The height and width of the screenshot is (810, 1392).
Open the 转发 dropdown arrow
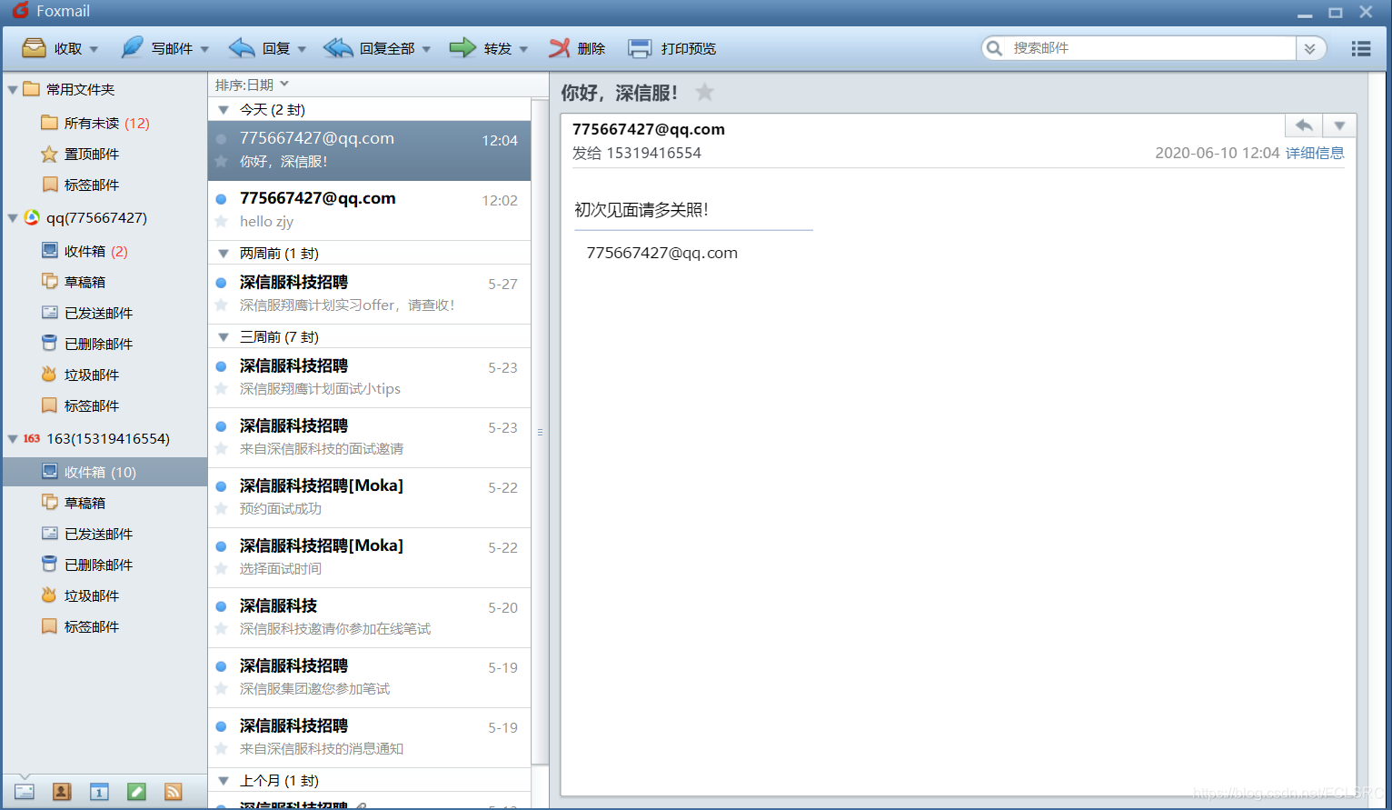point(523,49)
